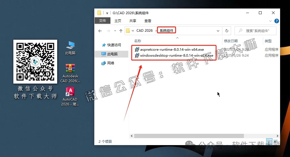Click the 系统组件 breadcrumb segment
290x157 pixels.
pyautogui.click(x=167, y=31)
